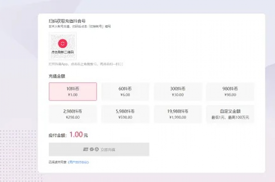
Task: Click the 立即充值 recharge button
Action: click(x=99, y=150)
